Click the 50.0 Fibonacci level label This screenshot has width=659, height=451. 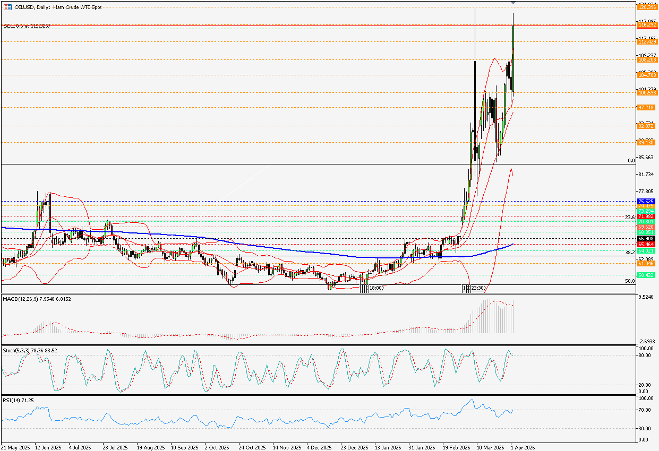pyautogui.click(x=630, y=281)
